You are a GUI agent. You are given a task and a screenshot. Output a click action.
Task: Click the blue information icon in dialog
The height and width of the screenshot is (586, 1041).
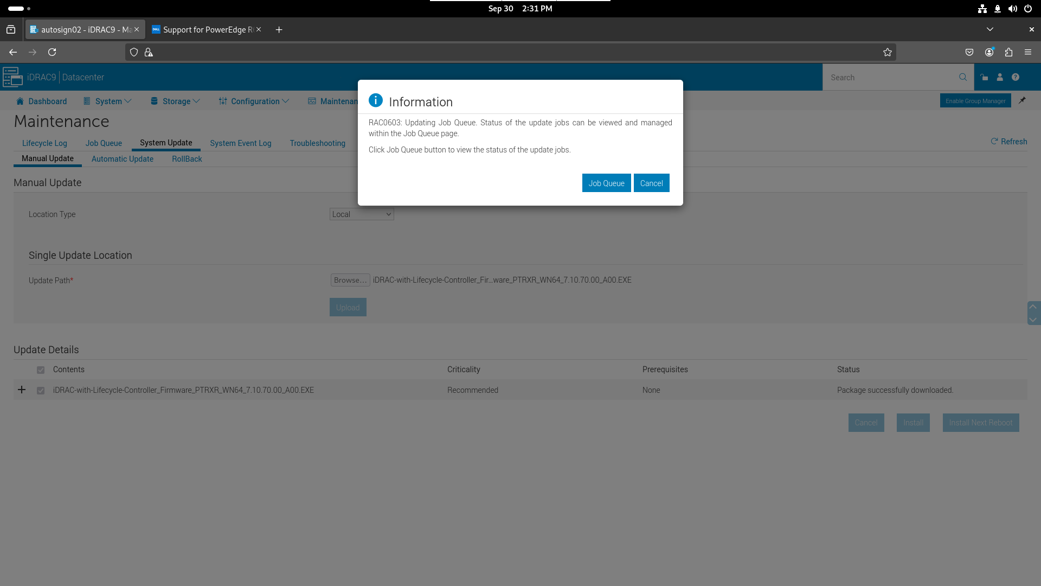tap(376, 100)
